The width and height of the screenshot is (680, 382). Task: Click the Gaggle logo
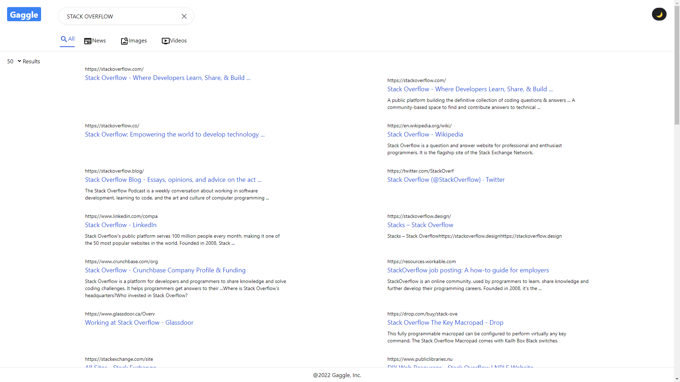[x=24, y=15]
